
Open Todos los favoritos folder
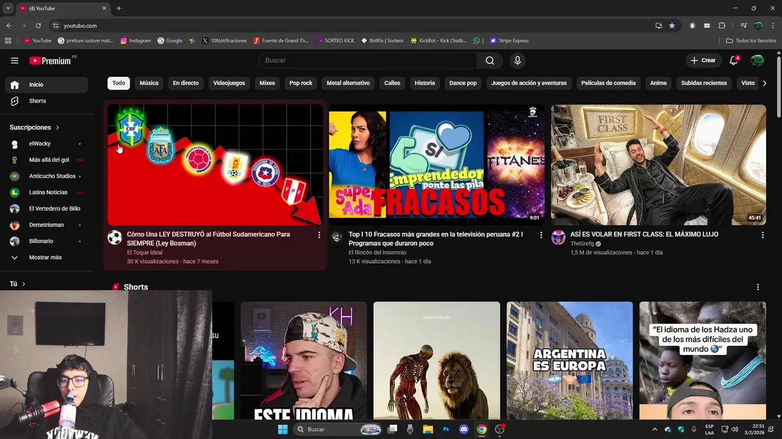pyautogui.click(x=751, y=41)
